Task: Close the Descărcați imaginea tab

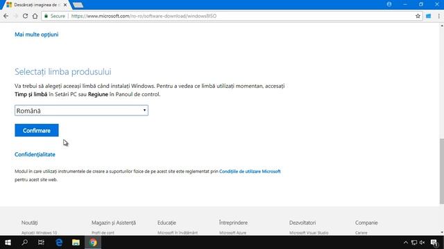Action: pos(65,5)
